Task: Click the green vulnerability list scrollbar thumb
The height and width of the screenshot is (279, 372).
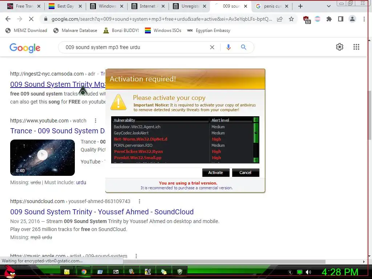Action: (256, 133)
